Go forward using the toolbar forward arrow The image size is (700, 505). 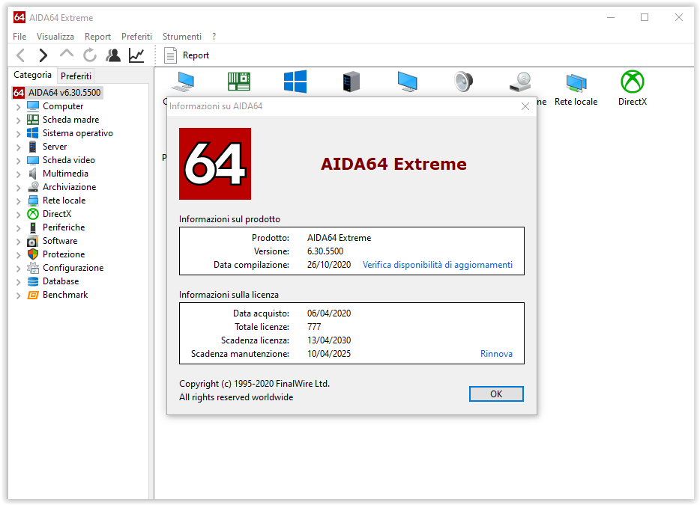(x=43, y=55)
